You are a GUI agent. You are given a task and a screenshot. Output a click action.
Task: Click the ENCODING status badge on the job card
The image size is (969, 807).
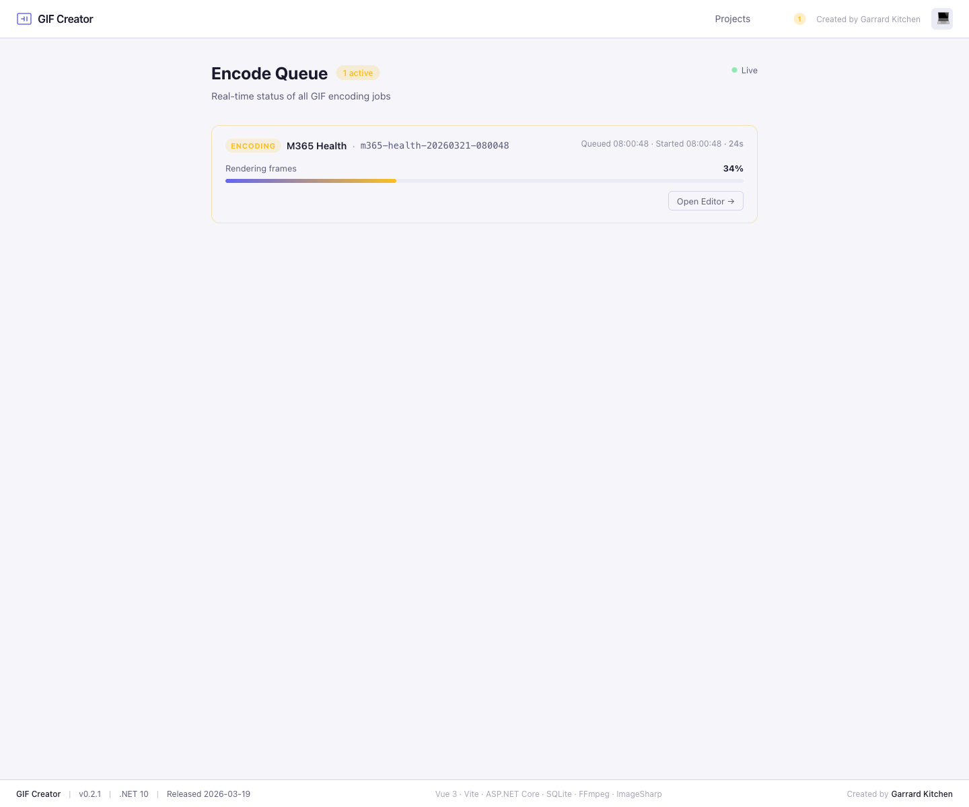tap(253, 145)
